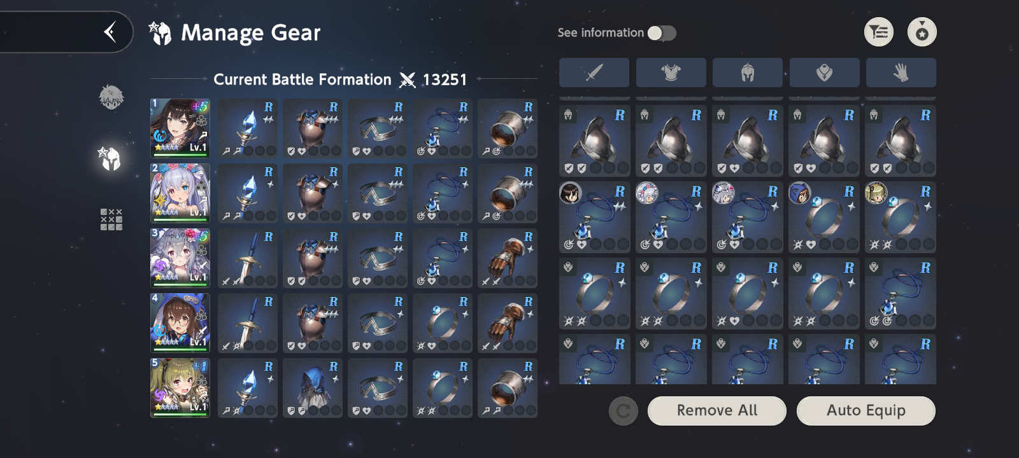Screen dimensions: 1019x458
Task: Pick the first helmet in inventory grid
Action: [x=594, y=141]
